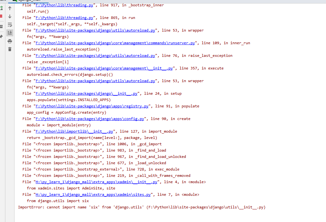Click 'from xadmin.sites import AdminSite, site' line
This screenshot has height=222, width=326.
[71, 188]
